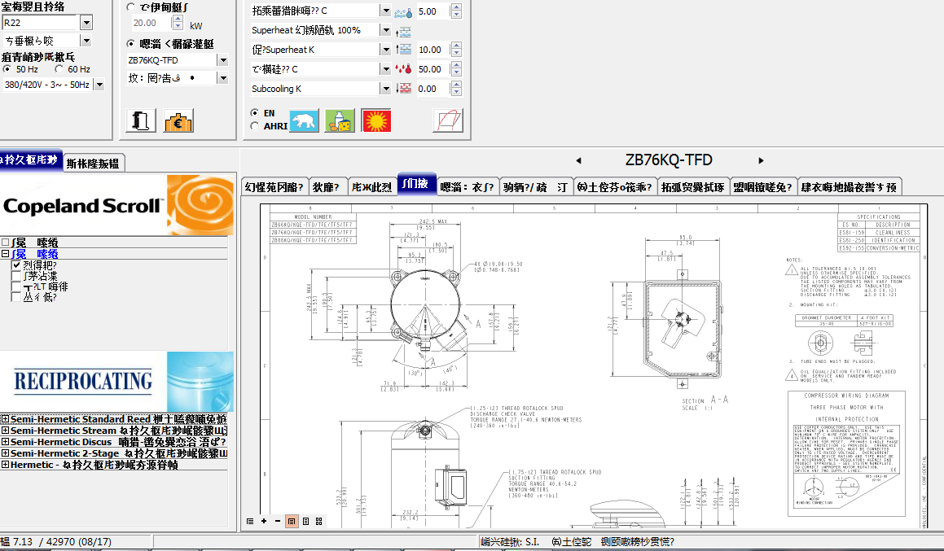Click the 50.00 value input field
The image size is (944, 551).
point(432,69)
